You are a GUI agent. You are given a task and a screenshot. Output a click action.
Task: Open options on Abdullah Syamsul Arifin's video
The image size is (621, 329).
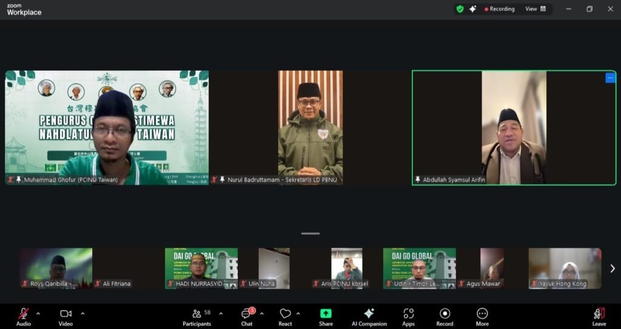(609, 78)
